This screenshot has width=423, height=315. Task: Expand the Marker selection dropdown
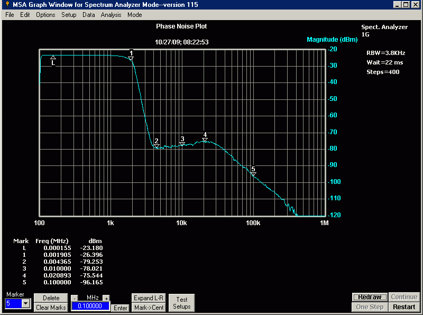pyautogui.click(x=25, y=303)
